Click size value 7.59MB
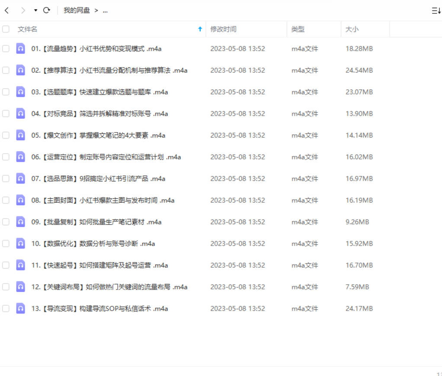Viewport: 442px width, 376px height. (x=357, y=287)
